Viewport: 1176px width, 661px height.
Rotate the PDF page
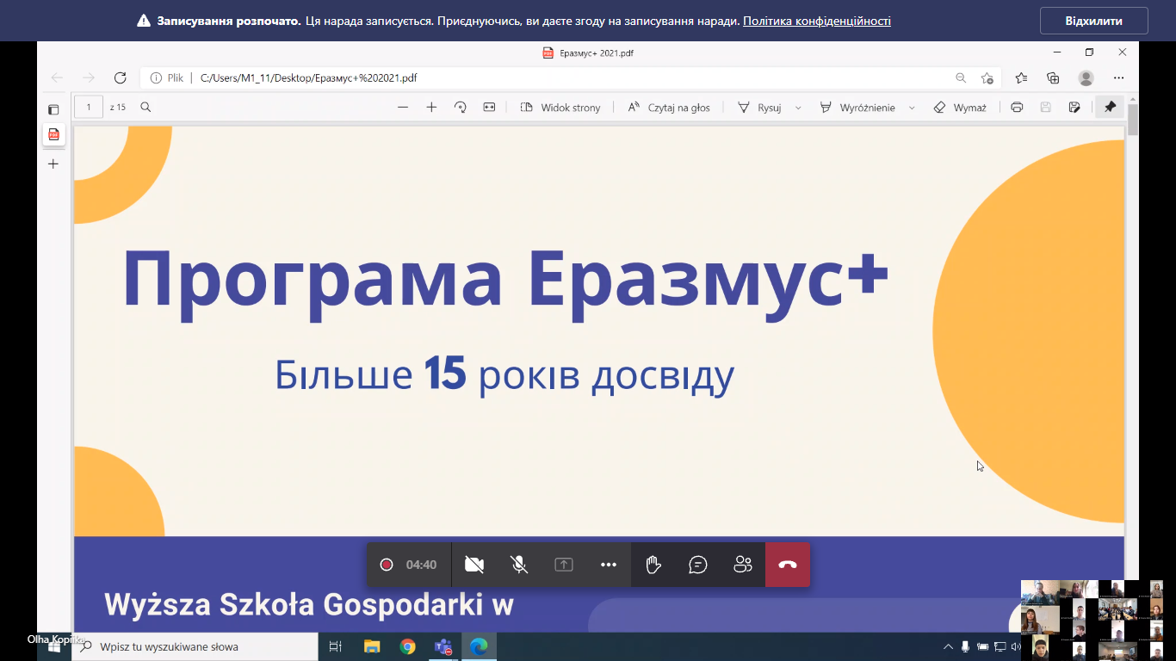pos(461,108)
